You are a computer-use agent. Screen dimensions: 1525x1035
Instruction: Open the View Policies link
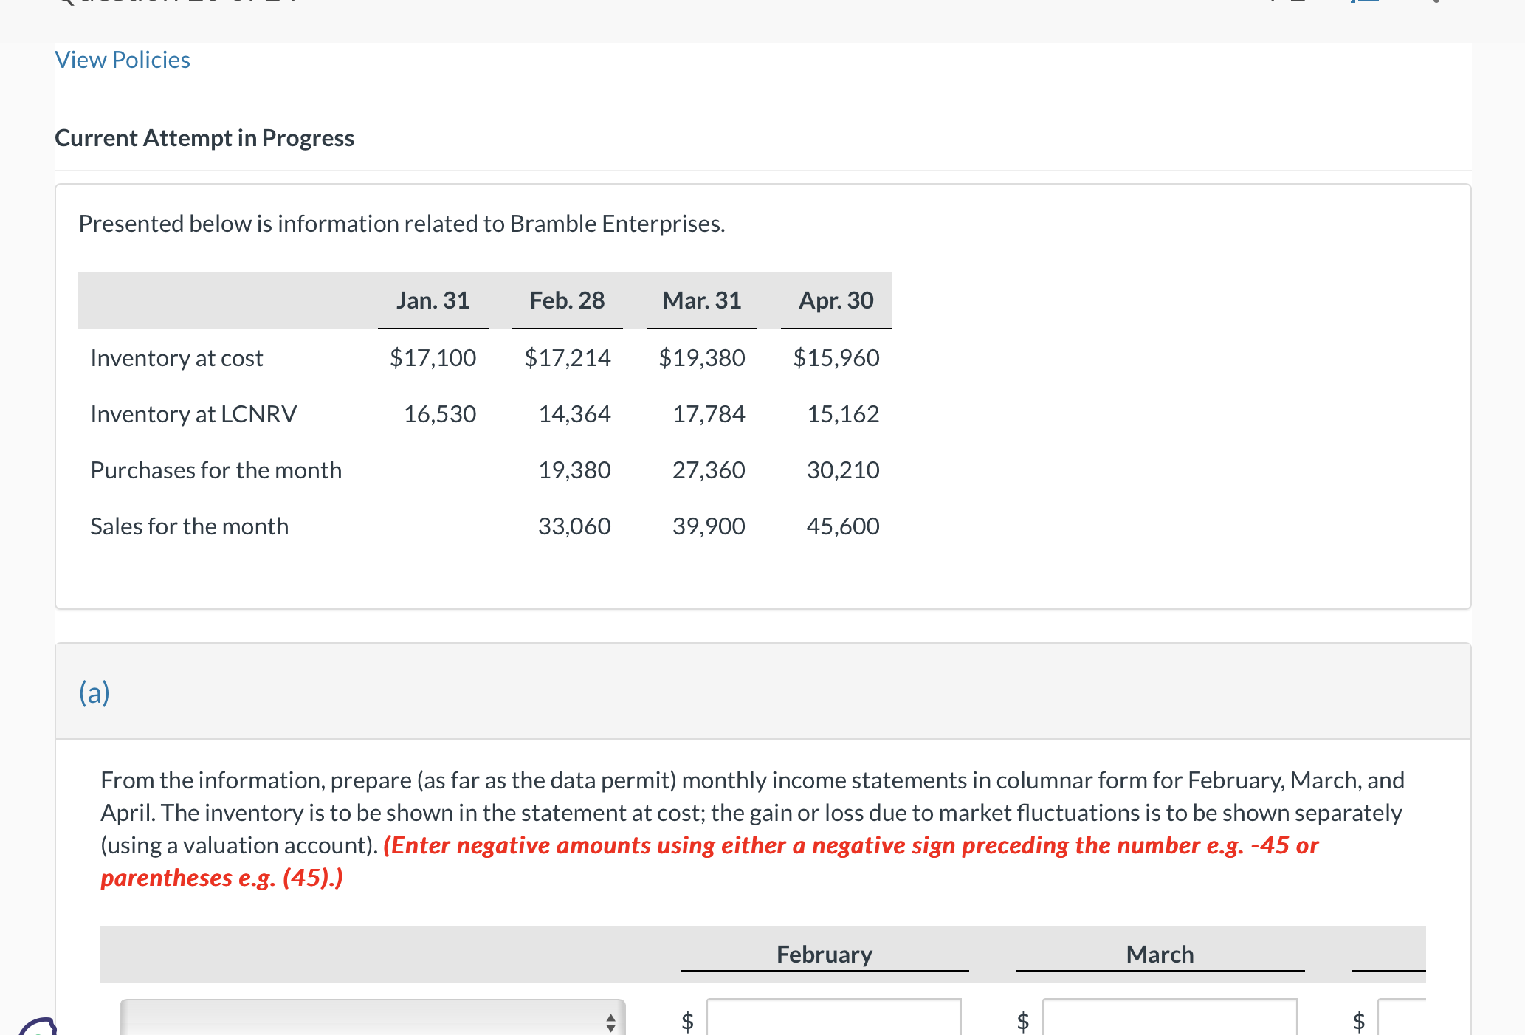122,59
